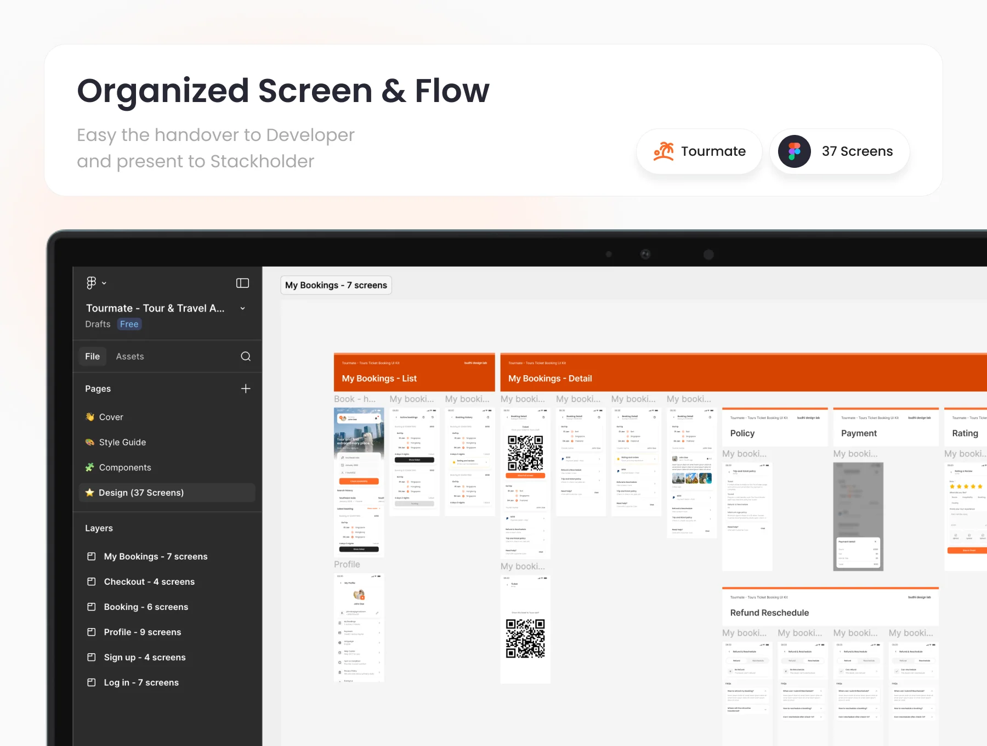This screenshot has height=746, width=987.
Task: Click the Tourmate brand badge
Action: coord(699,151)
